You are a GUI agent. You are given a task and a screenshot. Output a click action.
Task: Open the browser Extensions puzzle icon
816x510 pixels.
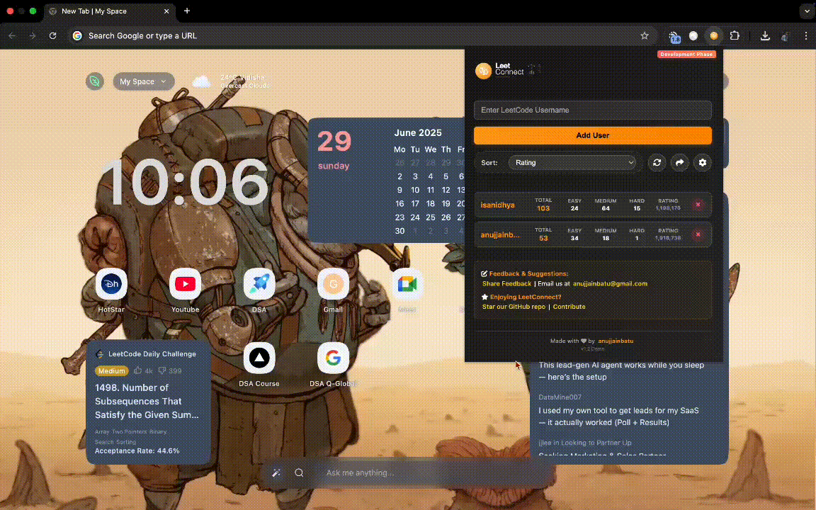pos(735,36)
